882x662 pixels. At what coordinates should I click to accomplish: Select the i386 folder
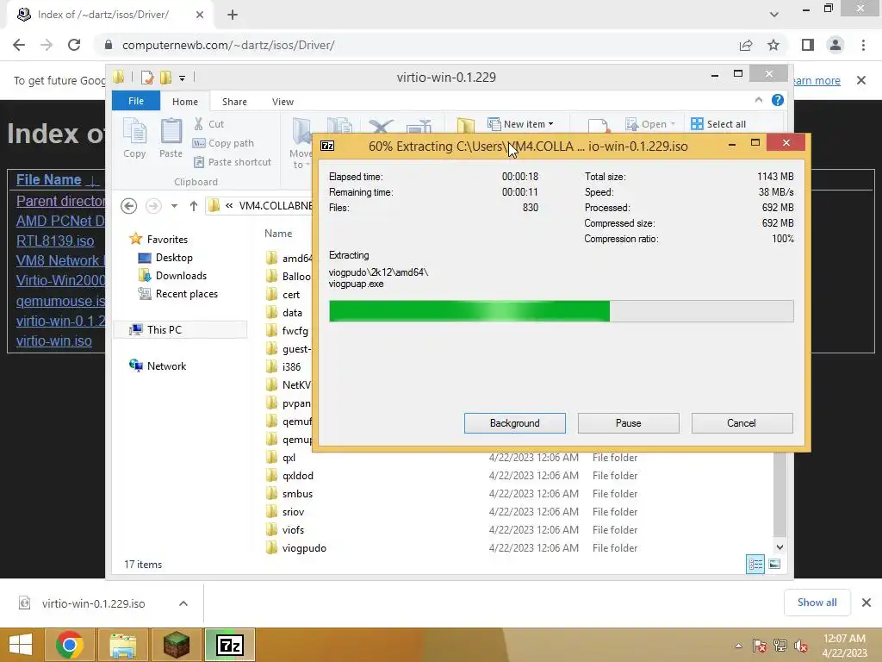(x=291, y=366)
